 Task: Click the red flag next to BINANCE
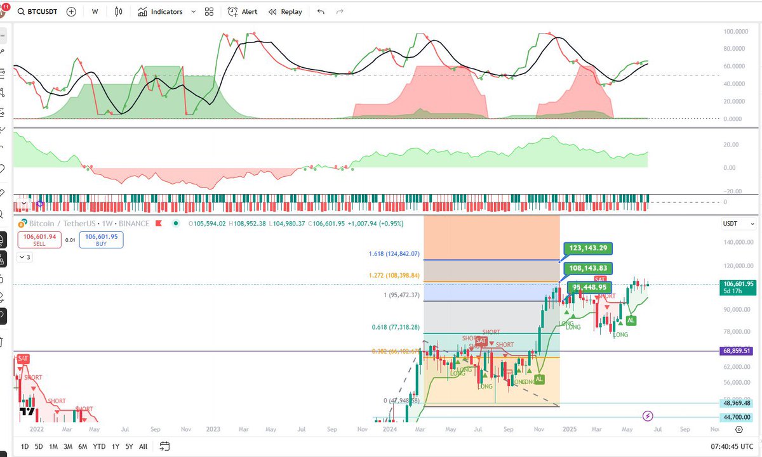coord(159,223)
